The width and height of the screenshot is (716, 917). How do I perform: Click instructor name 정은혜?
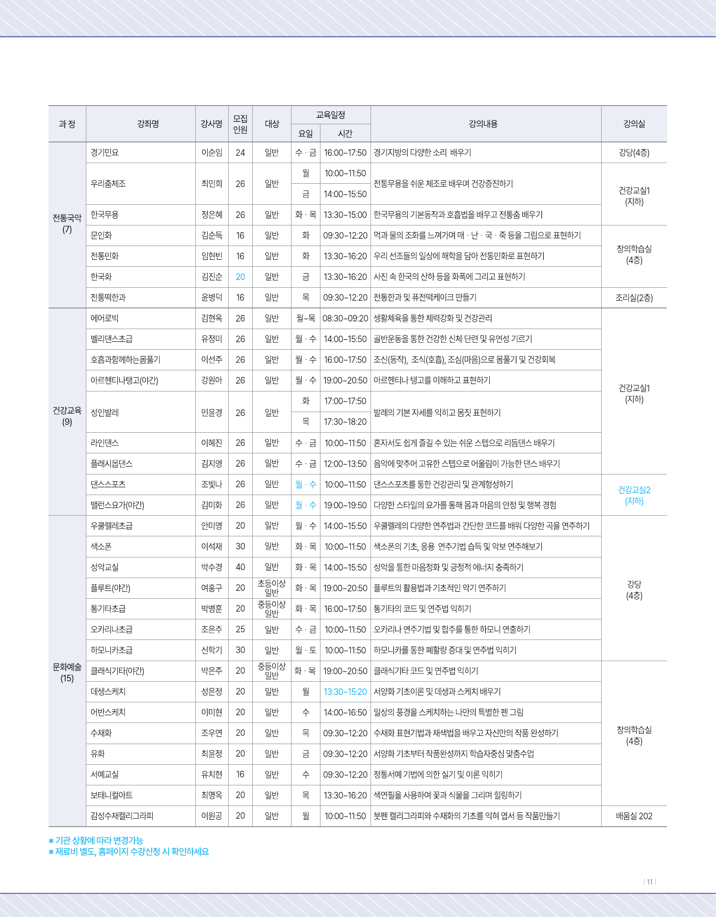click(x=212, y=215)
